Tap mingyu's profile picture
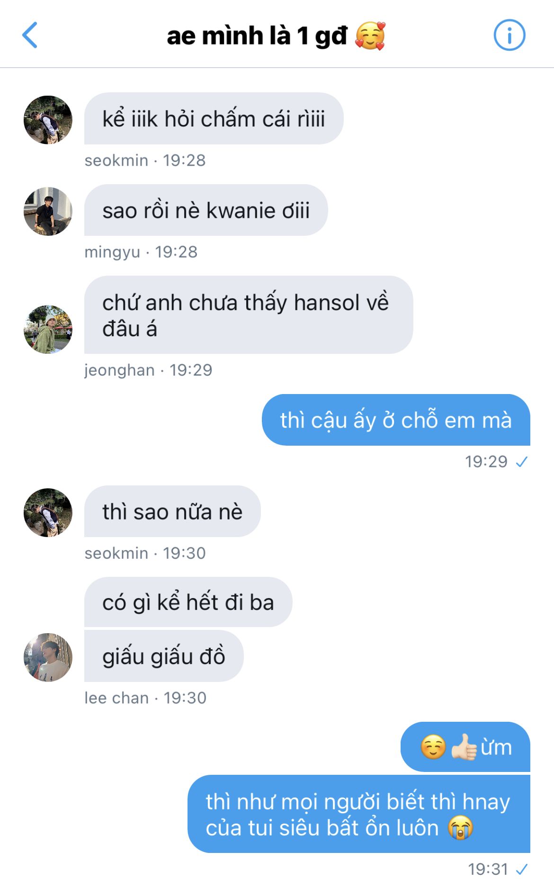 [48, 211]
